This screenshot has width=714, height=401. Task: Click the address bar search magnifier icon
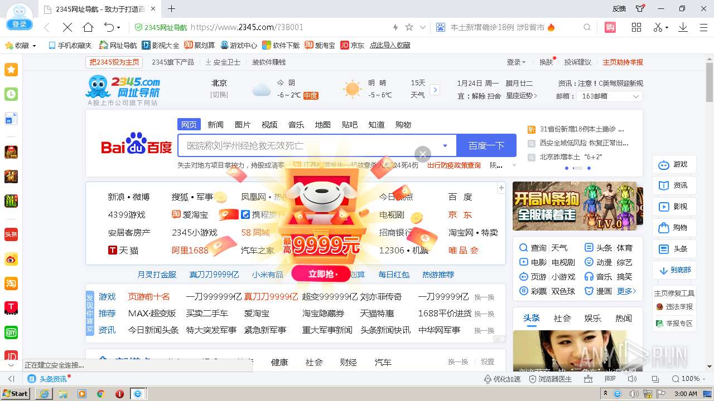click(587, 27)
